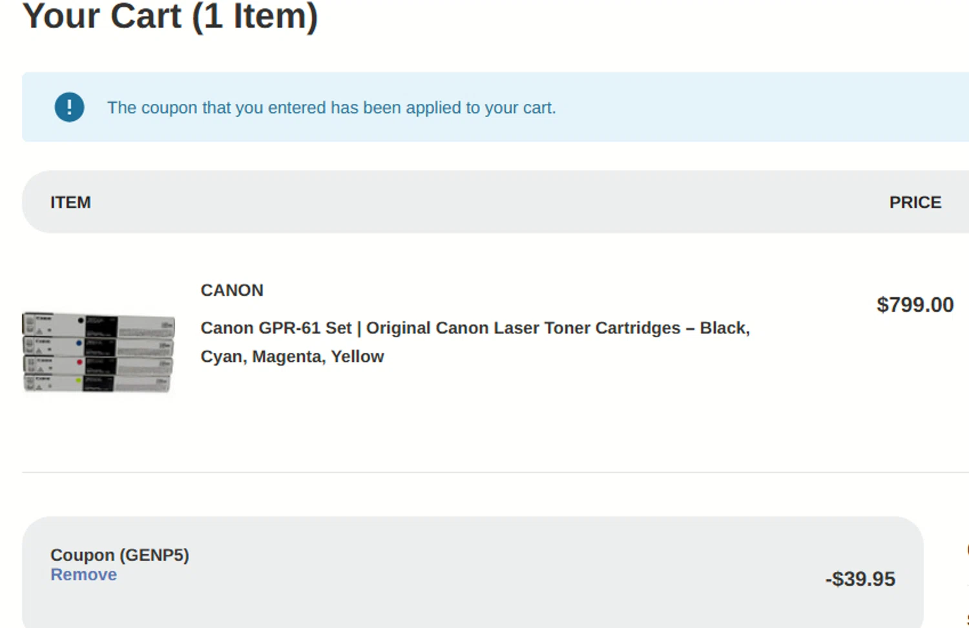969x628 pixels.
Task: Remove the GENP5 coupon
Action: [83, 574]
